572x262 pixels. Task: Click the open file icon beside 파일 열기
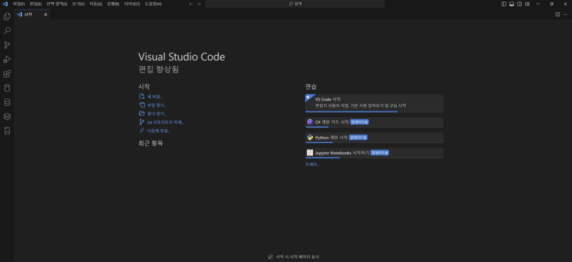point(142,105)
